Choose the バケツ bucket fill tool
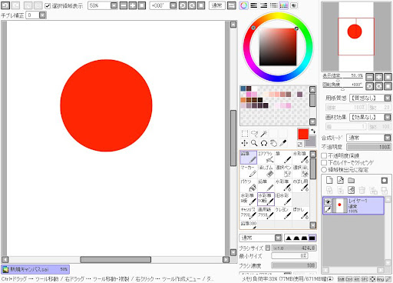 click(249, 185)
